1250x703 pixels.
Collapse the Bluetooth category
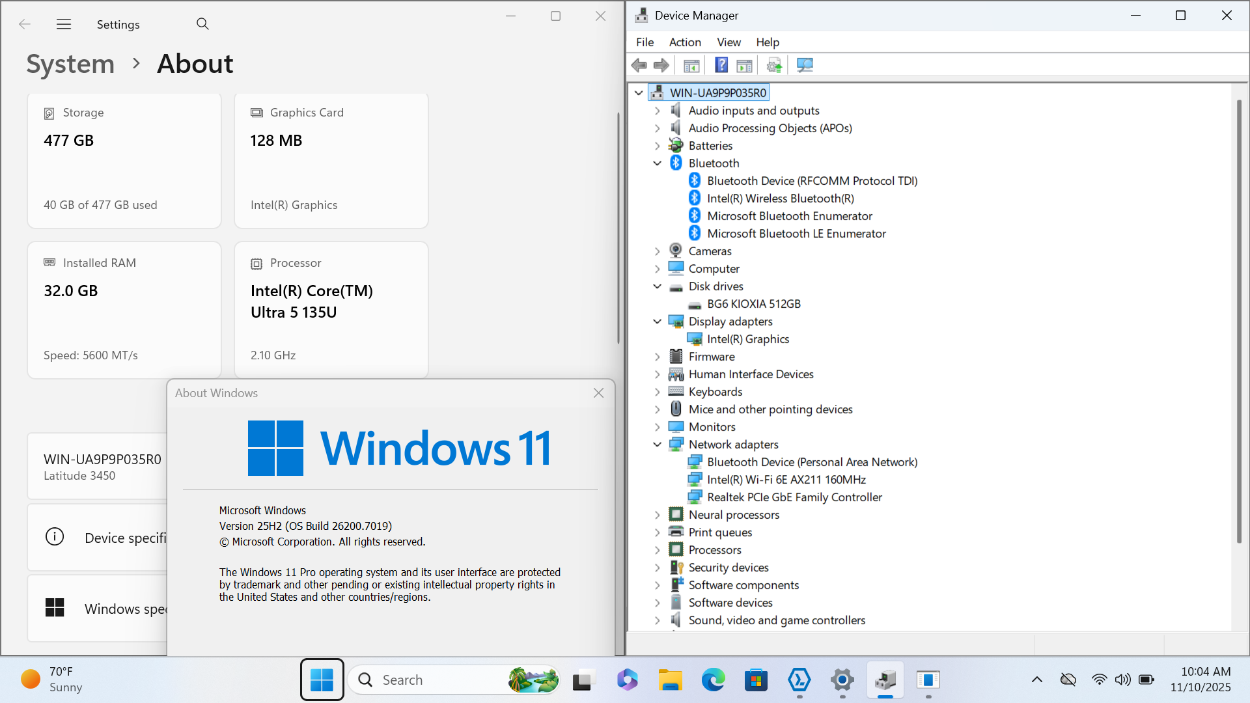click(x=657, y=163)
